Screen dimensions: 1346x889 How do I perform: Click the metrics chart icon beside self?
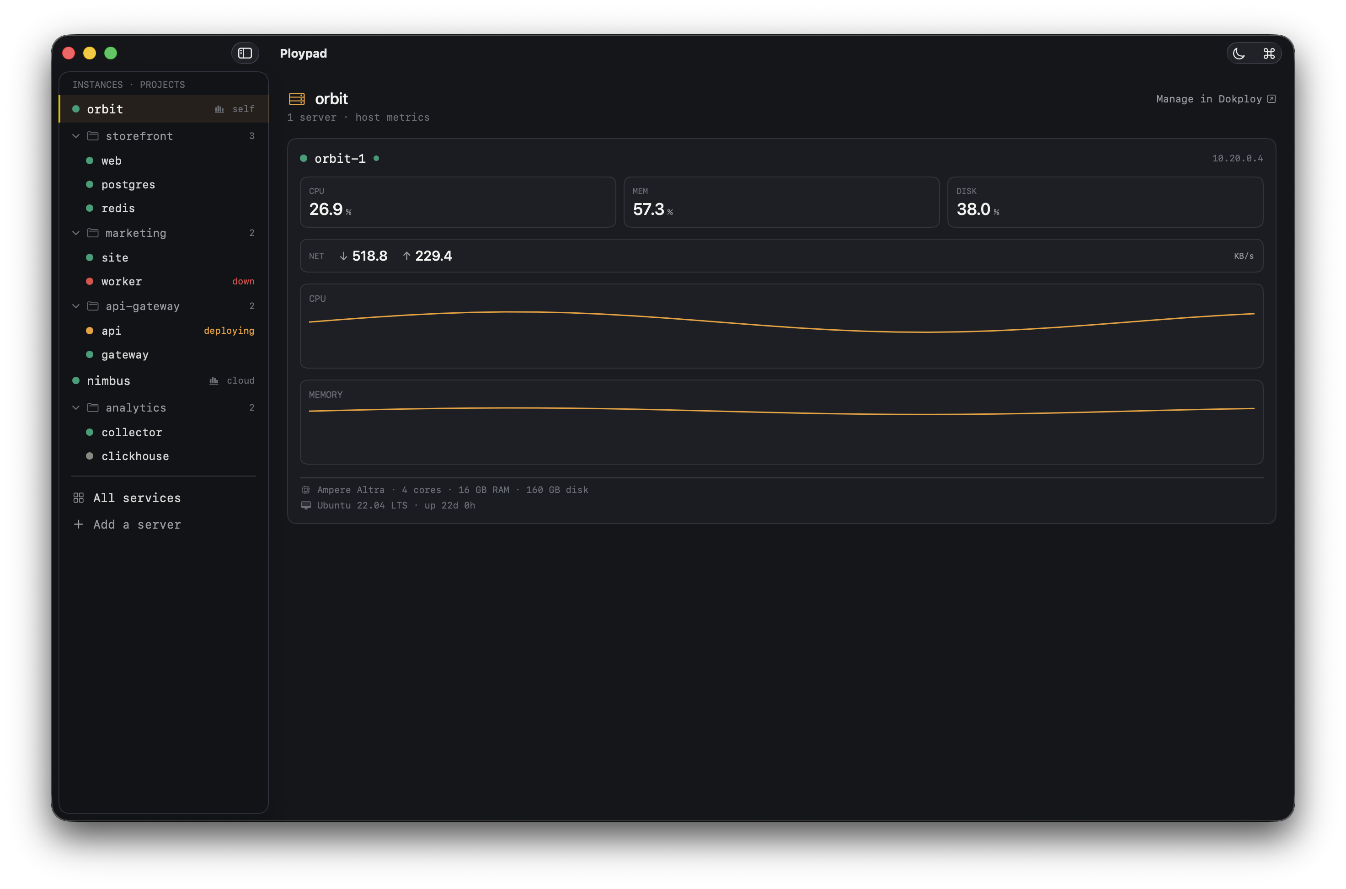(219, 109)
